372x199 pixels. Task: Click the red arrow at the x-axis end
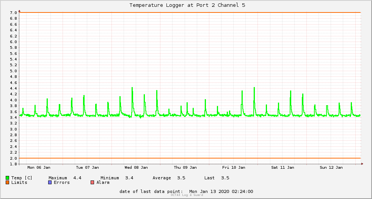point(362,164)
